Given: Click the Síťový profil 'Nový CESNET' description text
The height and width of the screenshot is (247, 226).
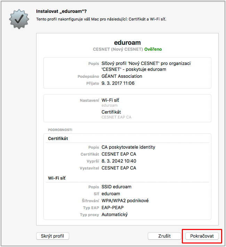Looking at the screenshot, I should pyautogui.click(x=146, y=66).
